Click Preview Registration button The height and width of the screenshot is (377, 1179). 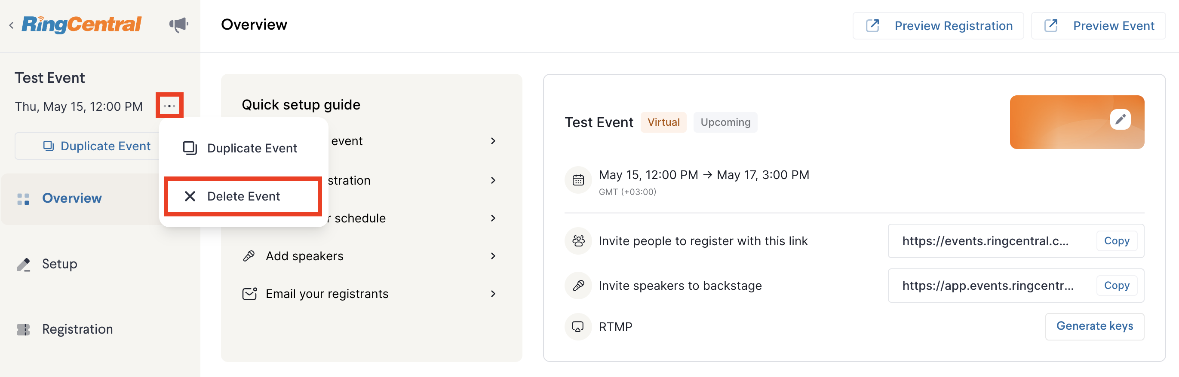point(938,26)
